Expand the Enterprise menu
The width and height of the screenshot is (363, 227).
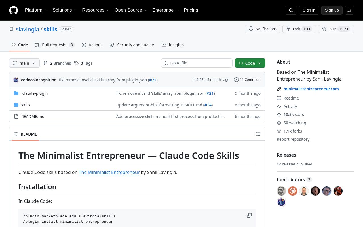(x=165, y=10)
